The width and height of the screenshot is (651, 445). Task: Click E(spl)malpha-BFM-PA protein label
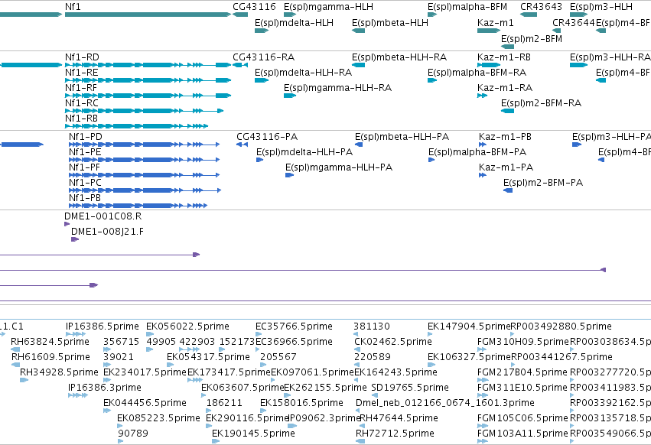477,152
